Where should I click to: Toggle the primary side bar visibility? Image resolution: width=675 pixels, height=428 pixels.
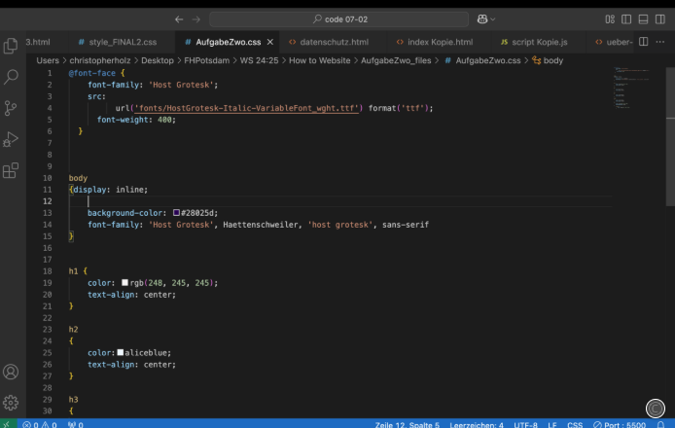(x=626, y=19)
